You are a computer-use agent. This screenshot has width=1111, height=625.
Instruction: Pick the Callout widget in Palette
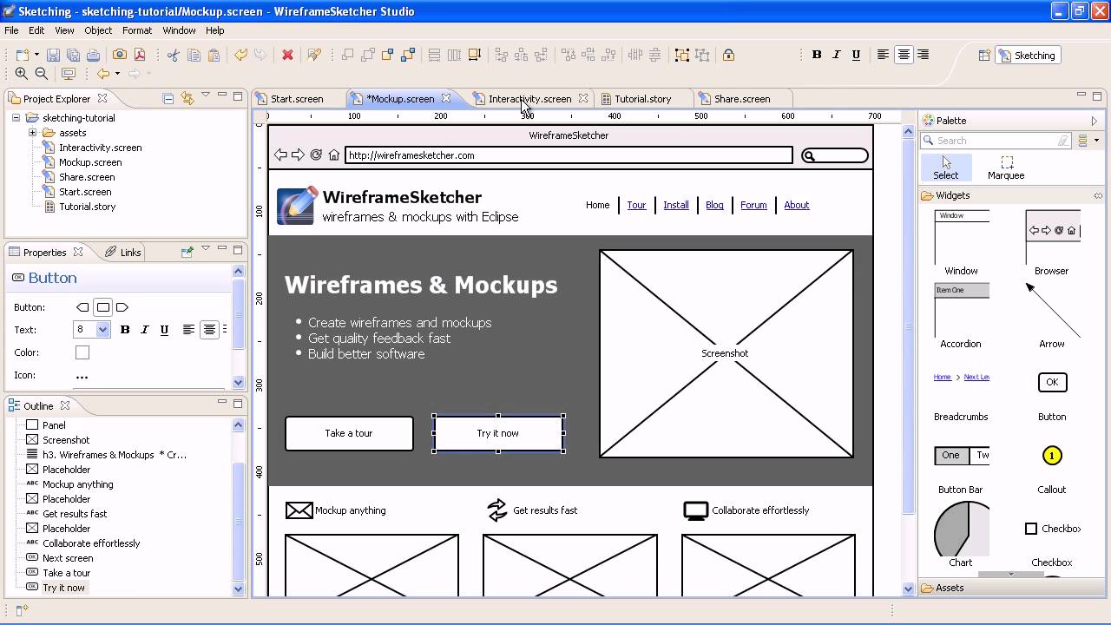1051,468
